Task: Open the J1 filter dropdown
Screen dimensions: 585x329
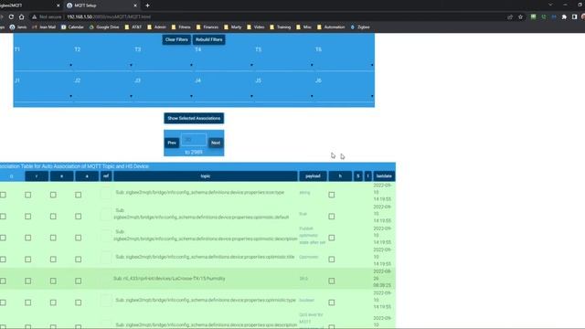Action: click(44, 96)
